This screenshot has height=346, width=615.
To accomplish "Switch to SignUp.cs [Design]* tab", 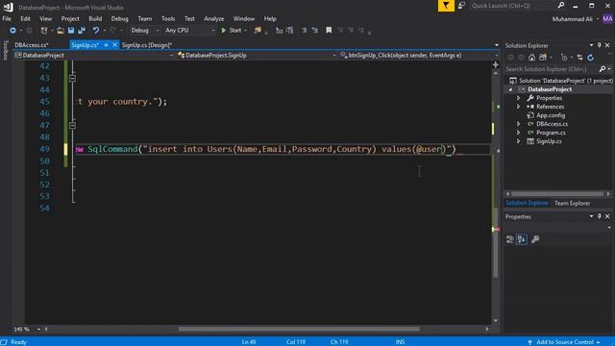I will (147, 45).
